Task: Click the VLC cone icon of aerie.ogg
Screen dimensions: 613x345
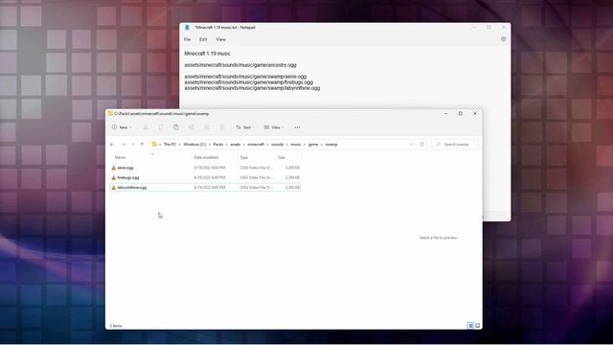Action: [x=114, y=168]
